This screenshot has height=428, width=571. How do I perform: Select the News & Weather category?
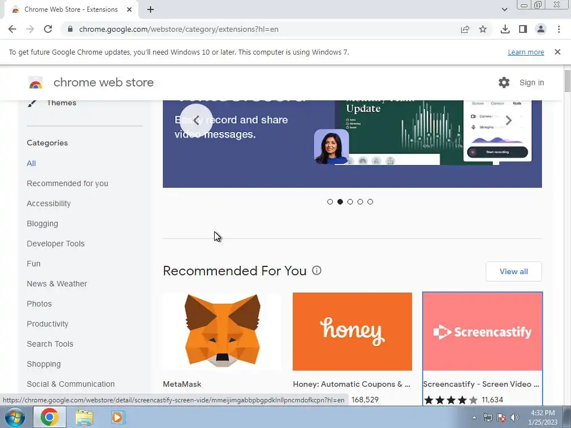tap(57, 284)
